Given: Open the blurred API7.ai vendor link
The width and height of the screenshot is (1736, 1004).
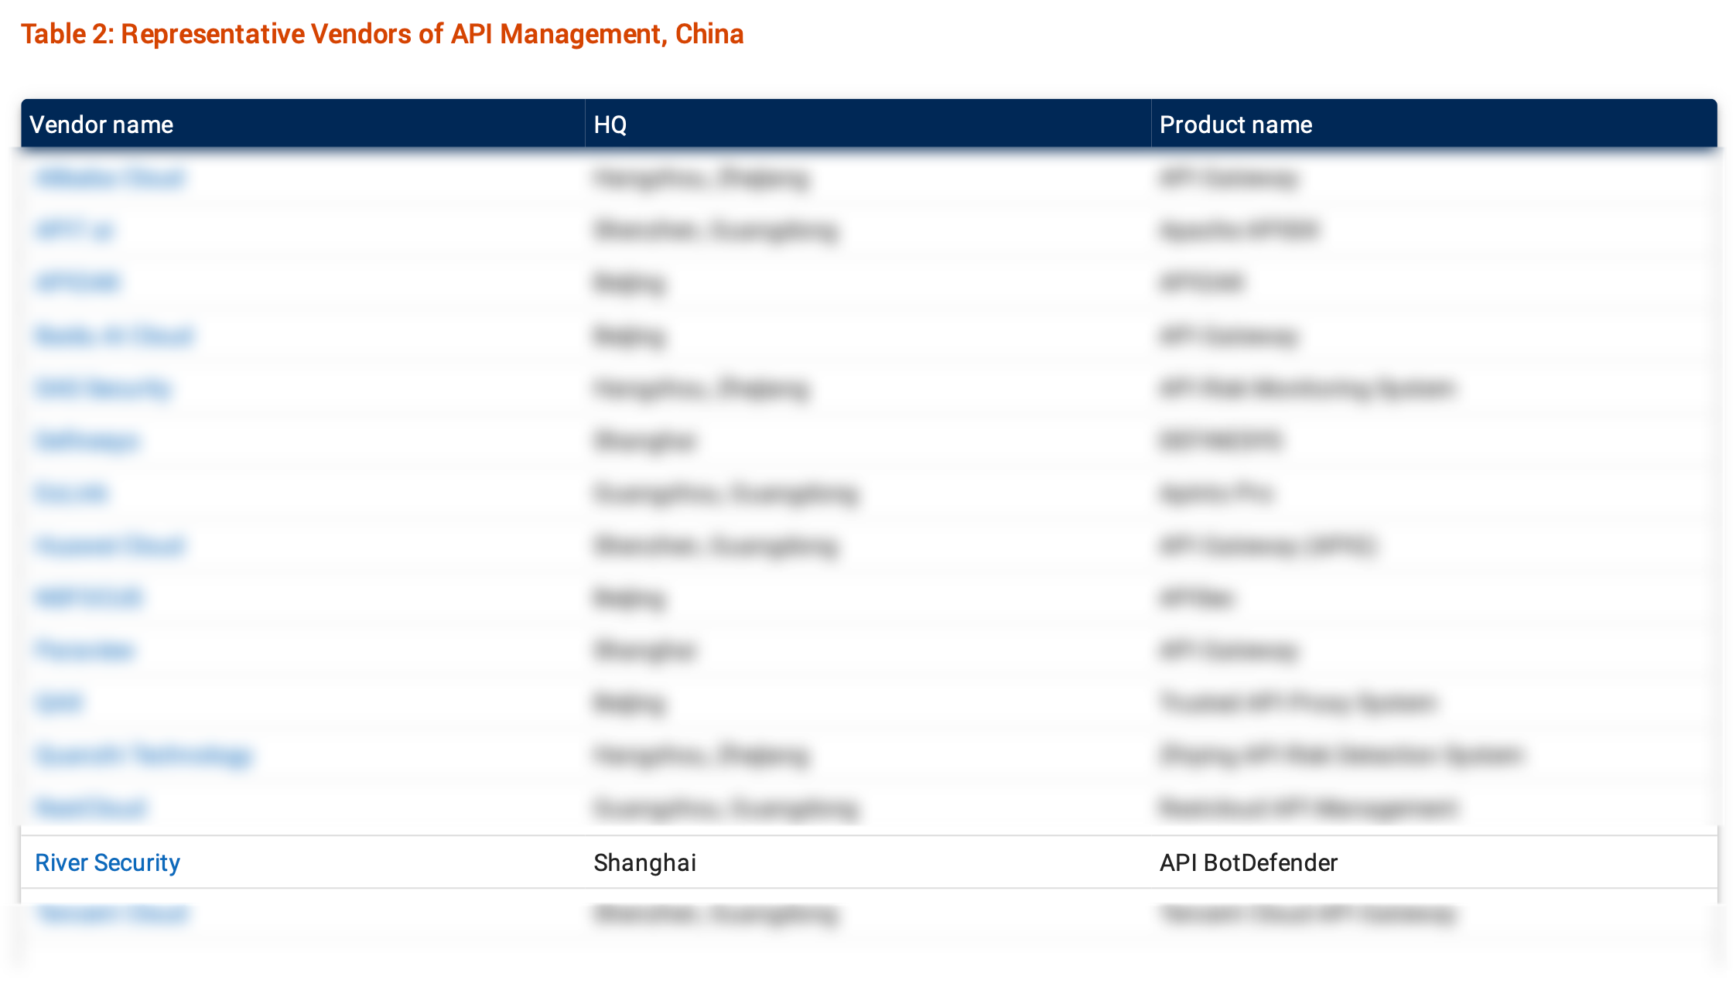Looking at the screenshot, I should 74,231.
